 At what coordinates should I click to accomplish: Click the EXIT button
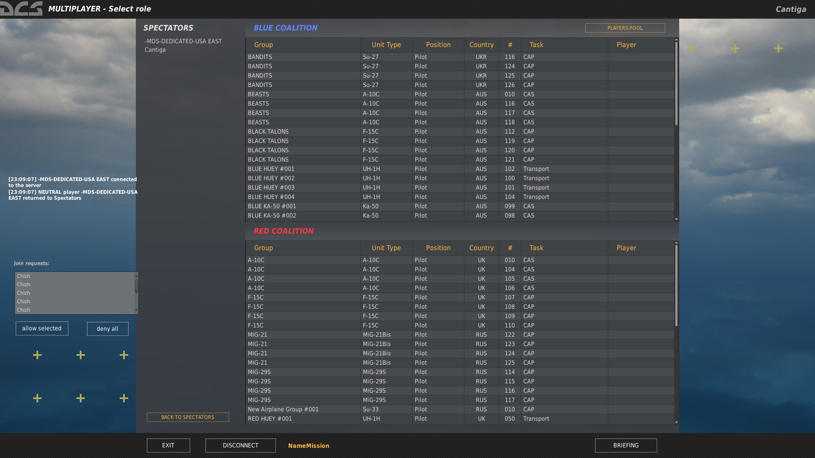[168, 445]
